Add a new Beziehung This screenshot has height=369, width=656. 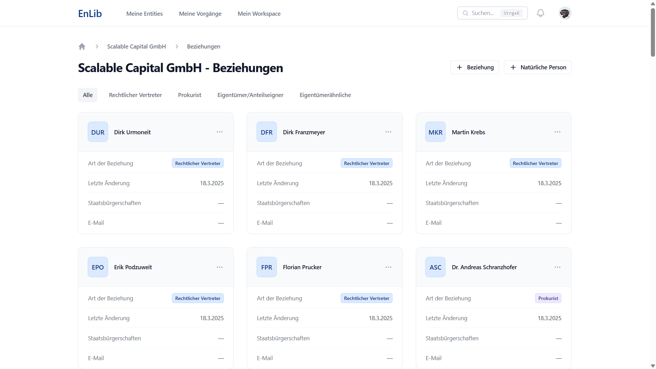(475, 67)
